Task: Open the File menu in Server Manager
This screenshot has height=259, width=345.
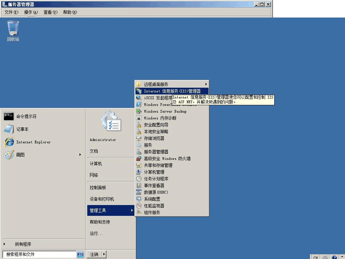Action: [x=11, y=12]
